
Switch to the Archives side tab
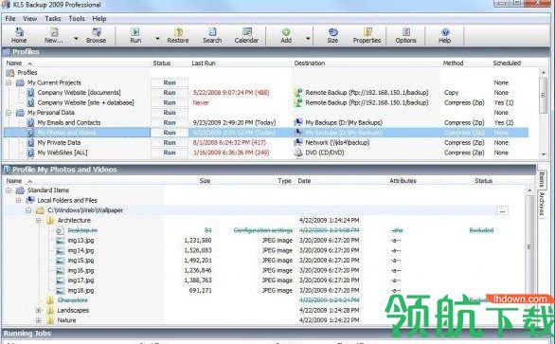[x=542, y=205]
